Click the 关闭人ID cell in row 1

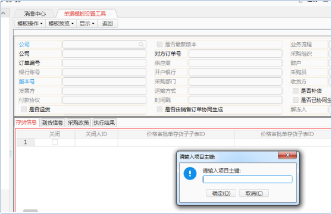96,142
